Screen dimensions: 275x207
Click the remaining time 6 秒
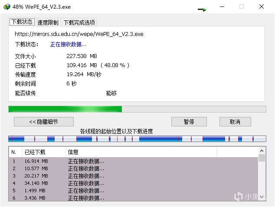(72, 84)
